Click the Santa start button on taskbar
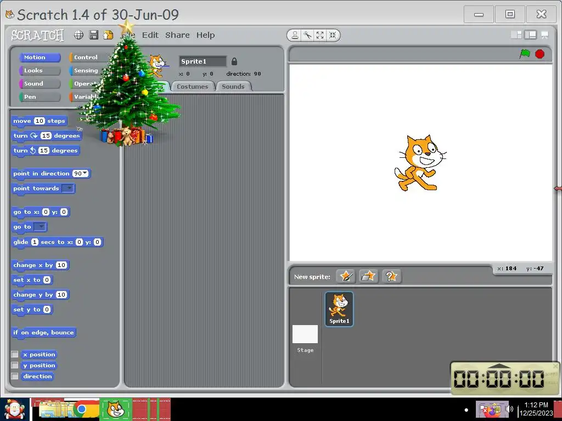The width and height of the screenshot is (562, 421). pyautogui.click(x=14, y=409)
